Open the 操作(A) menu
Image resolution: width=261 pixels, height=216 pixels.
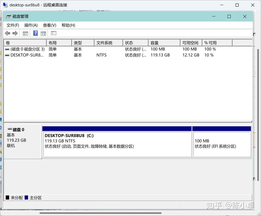(31, 25)
